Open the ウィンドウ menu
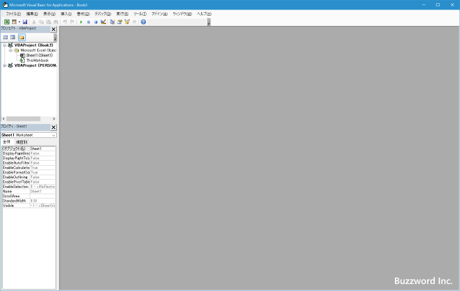 tap(182, 14)
